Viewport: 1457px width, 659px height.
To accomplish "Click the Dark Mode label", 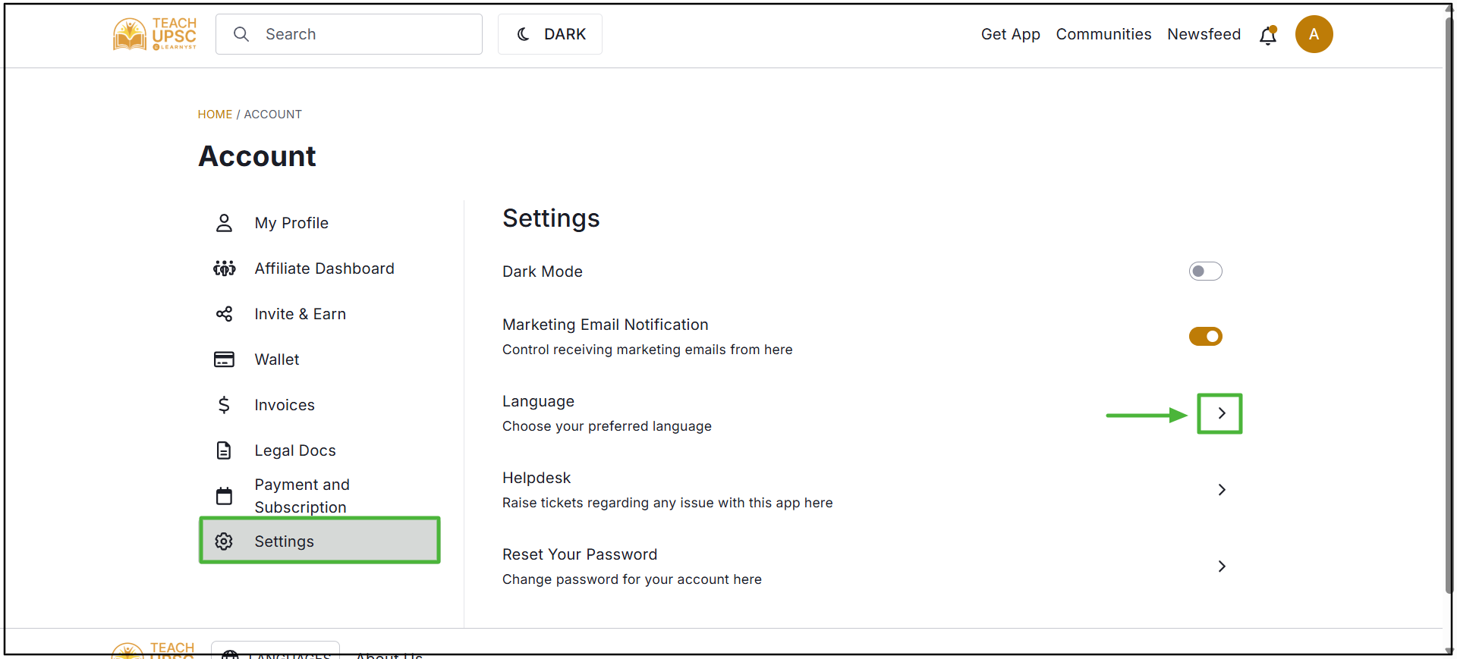I will [x=543, y=271].
